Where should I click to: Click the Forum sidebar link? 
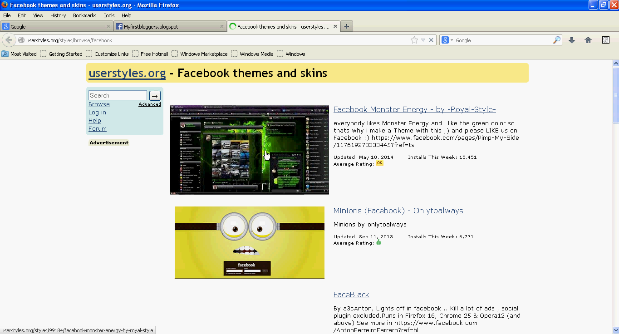point(98,129)
